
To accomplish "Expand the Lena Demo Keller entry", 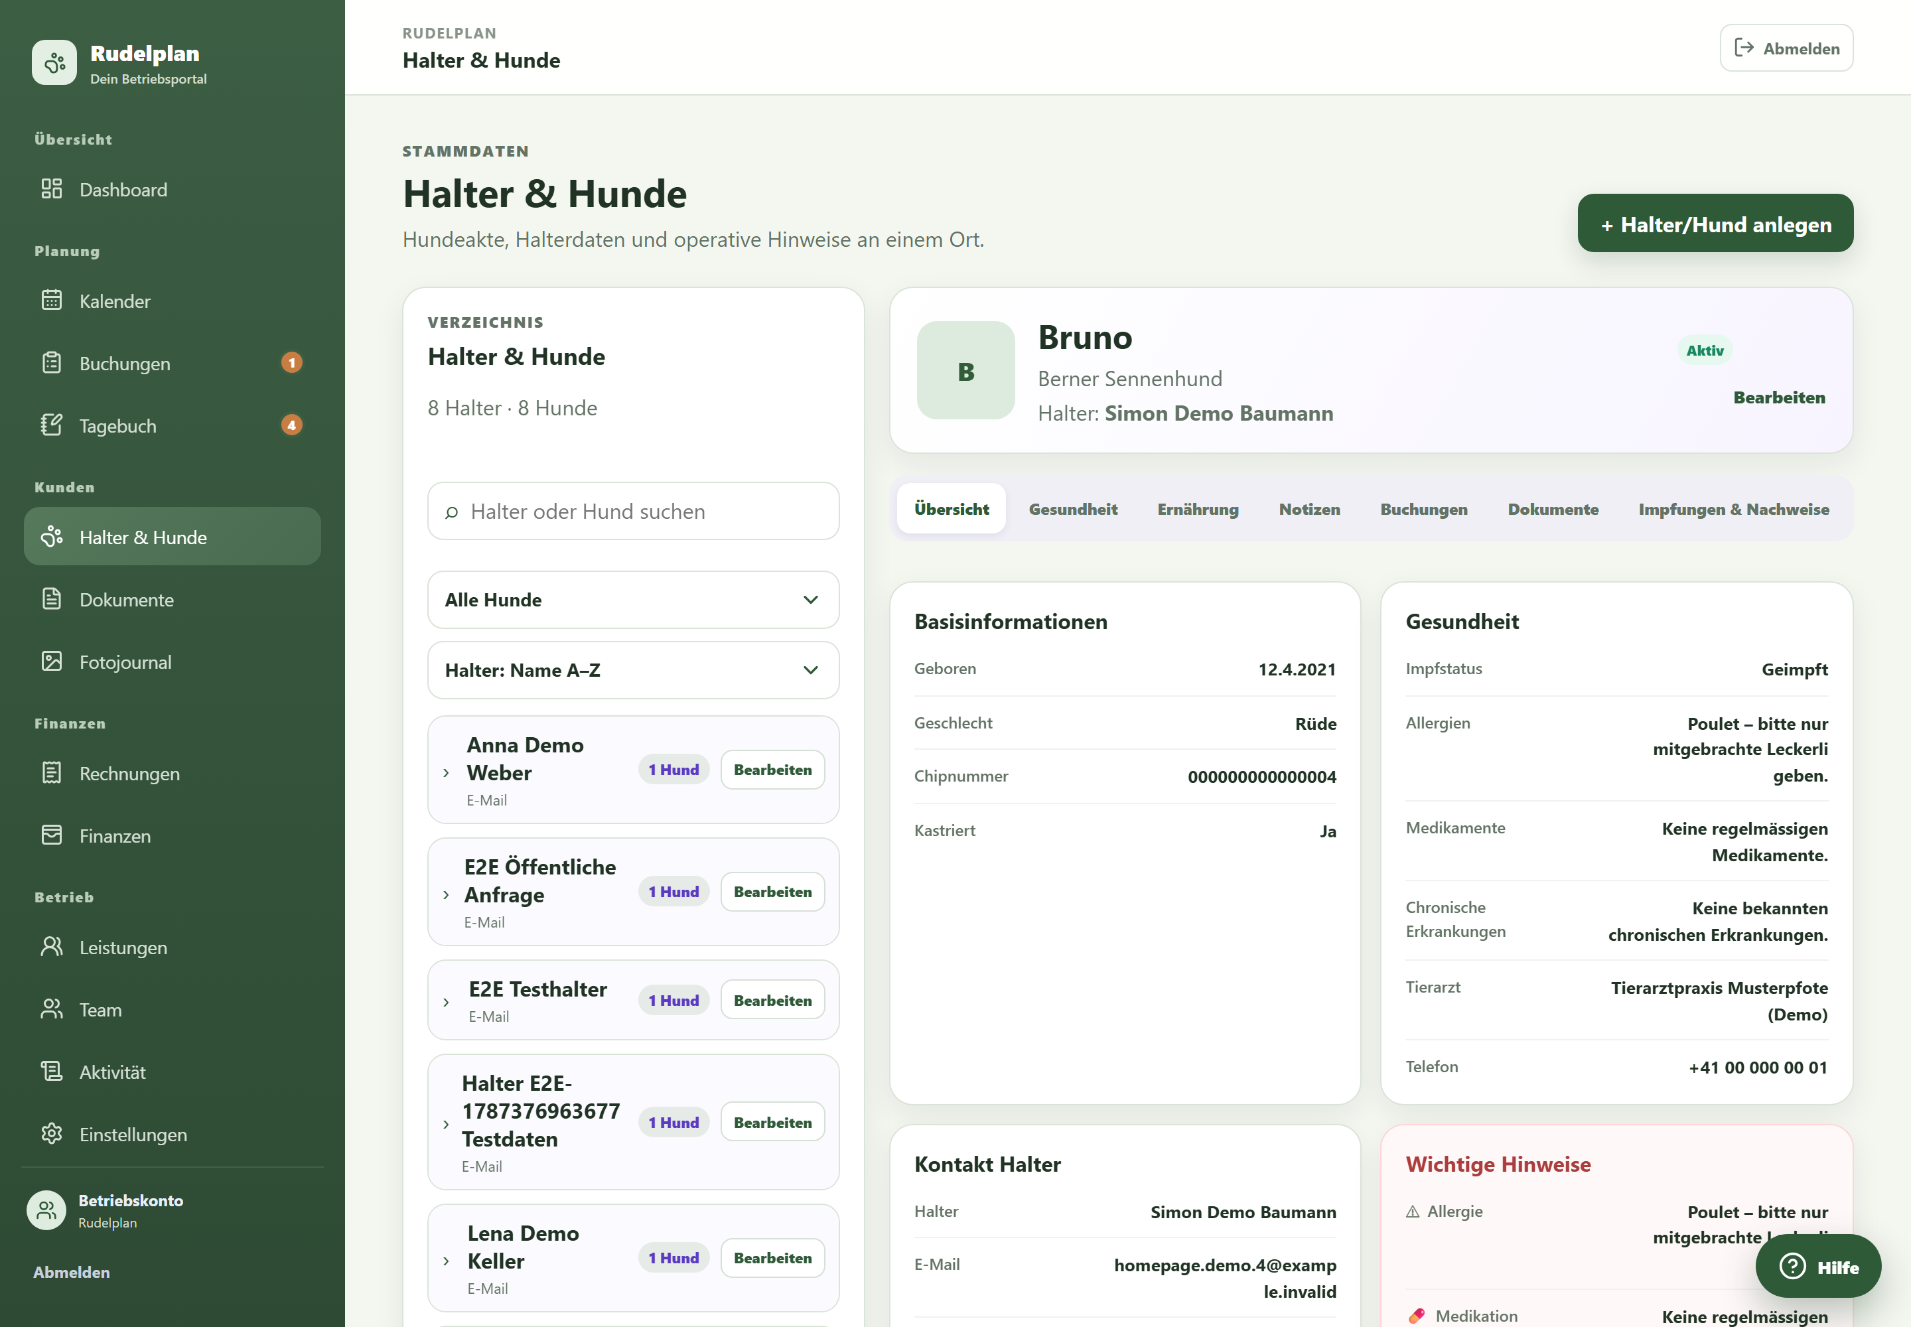I will [x=447, y=1261].
